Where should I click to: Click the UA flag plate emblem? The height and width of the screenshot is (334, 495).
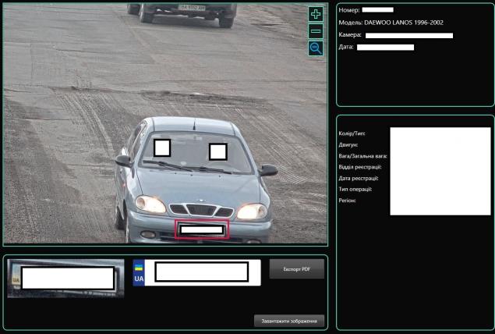139,272
